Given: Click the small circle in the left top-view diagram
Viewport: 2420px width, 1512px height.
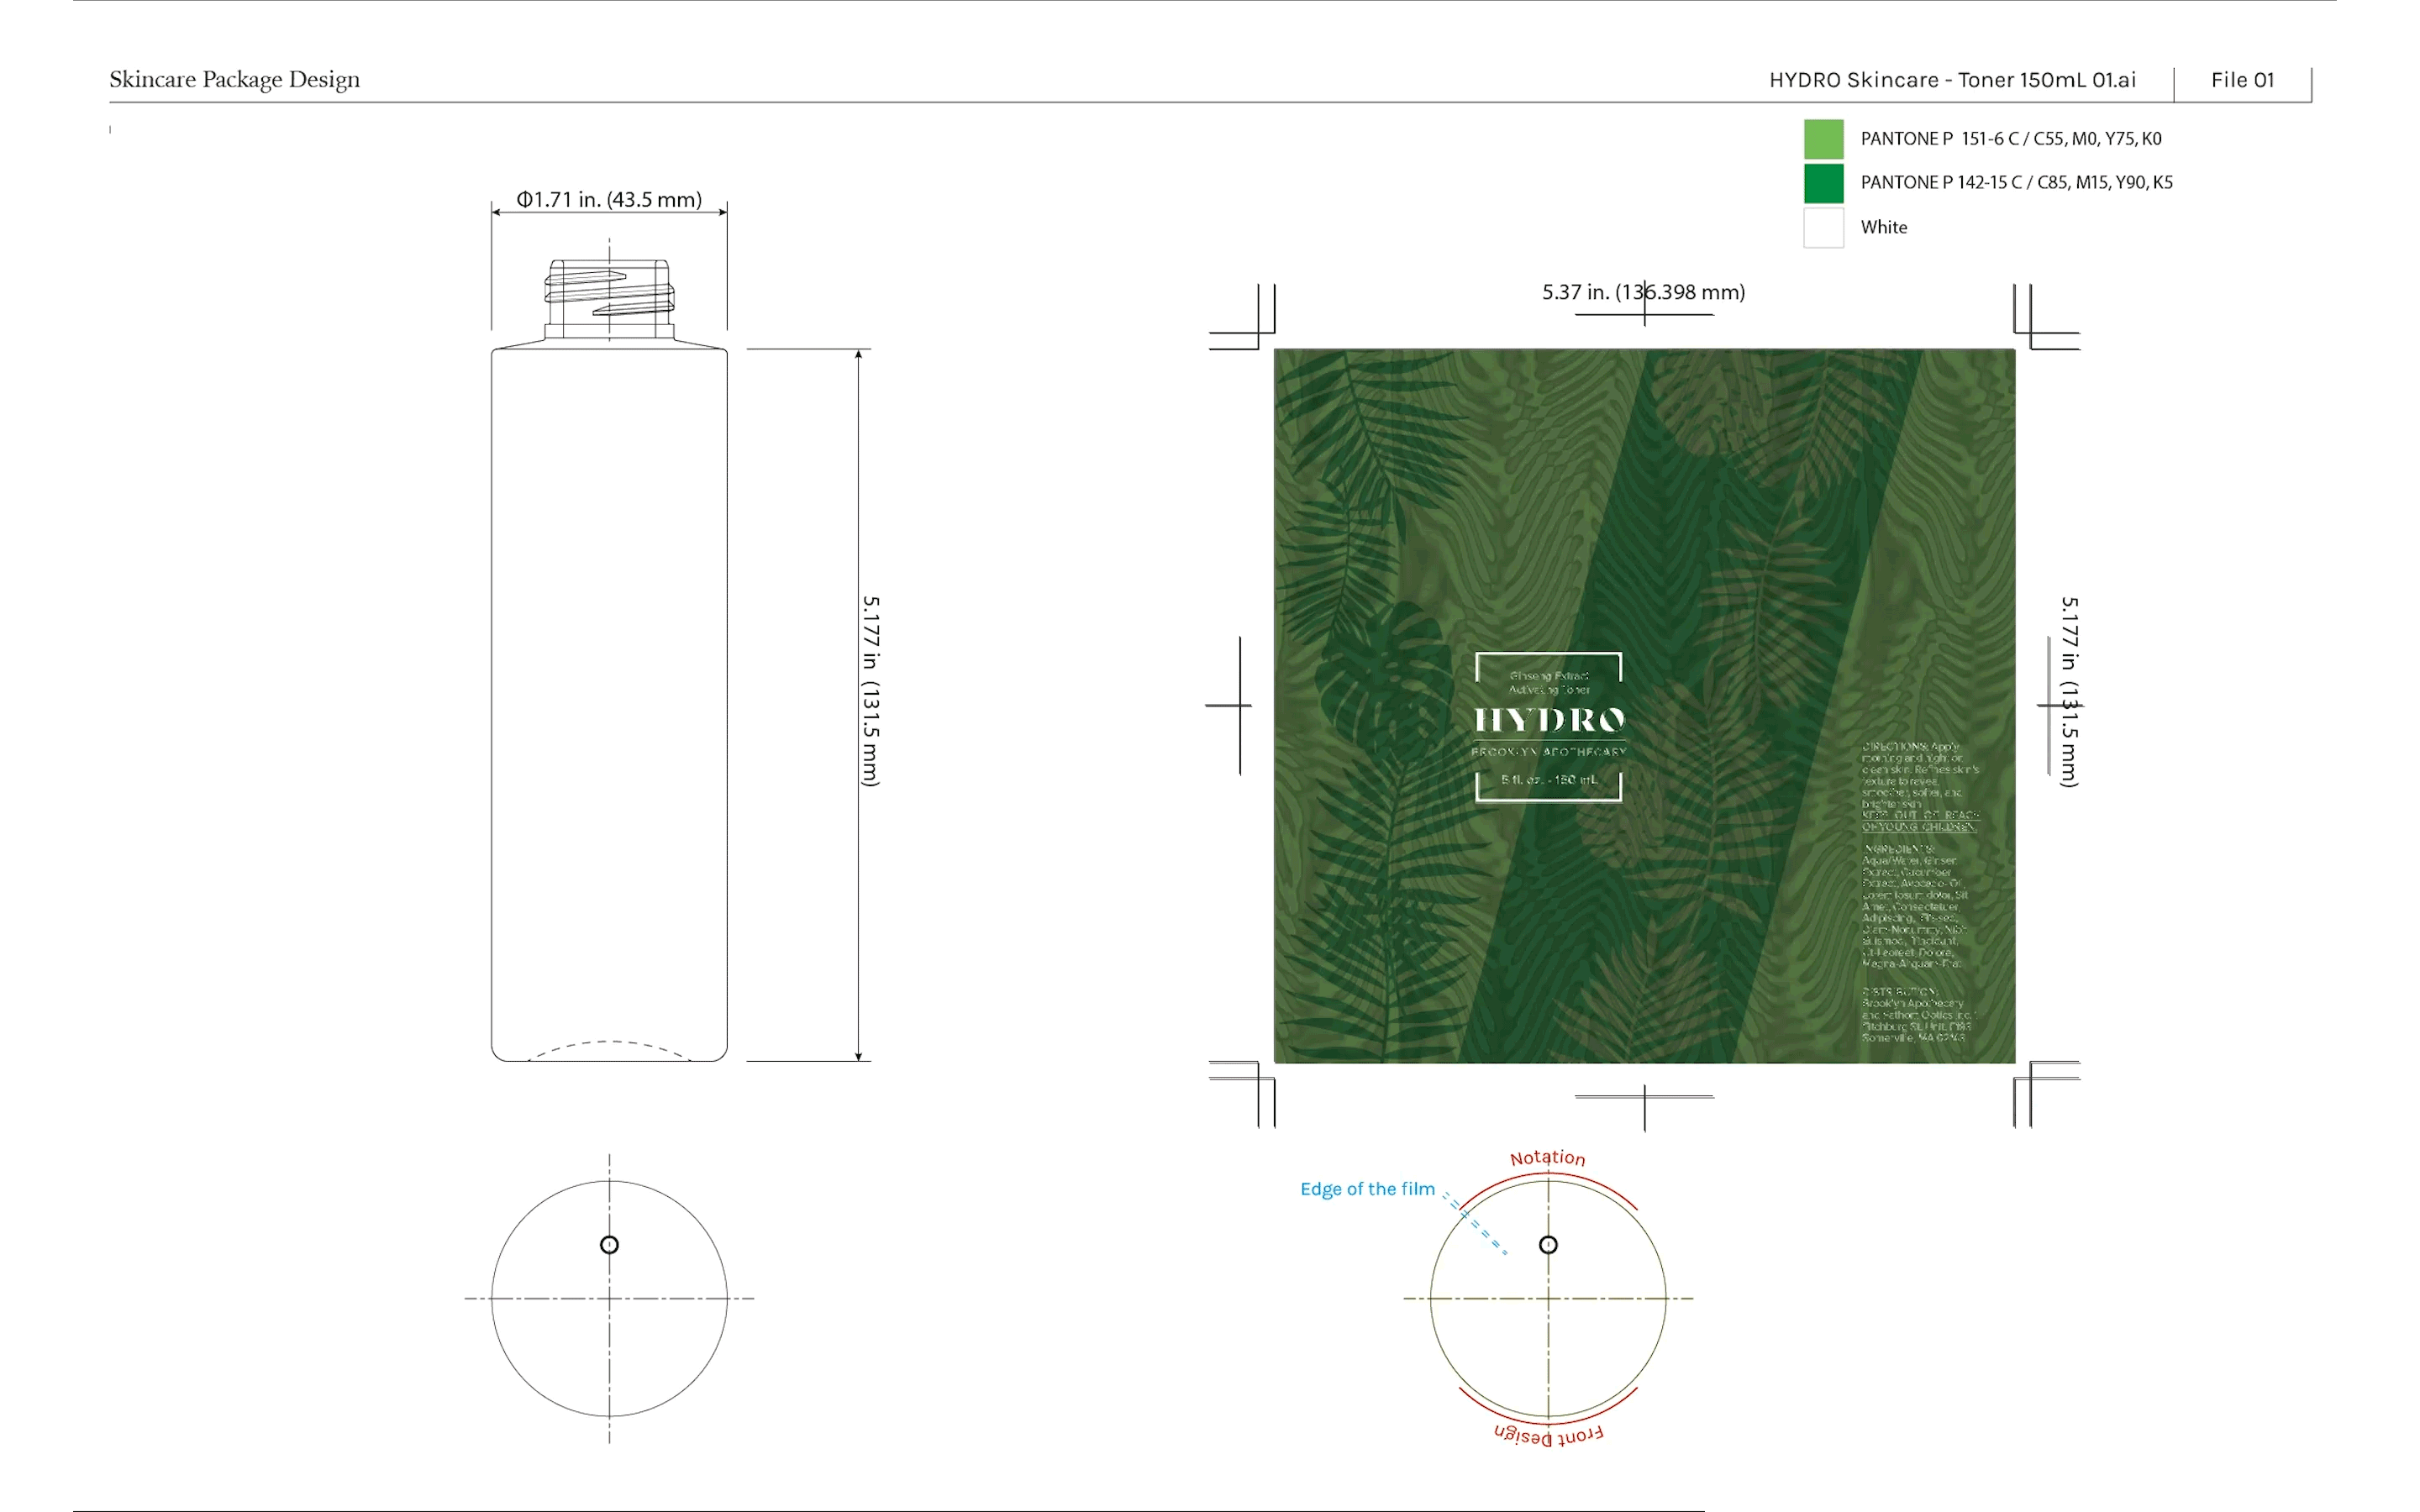Looking at the screenshot, I should pos(609,1245).
